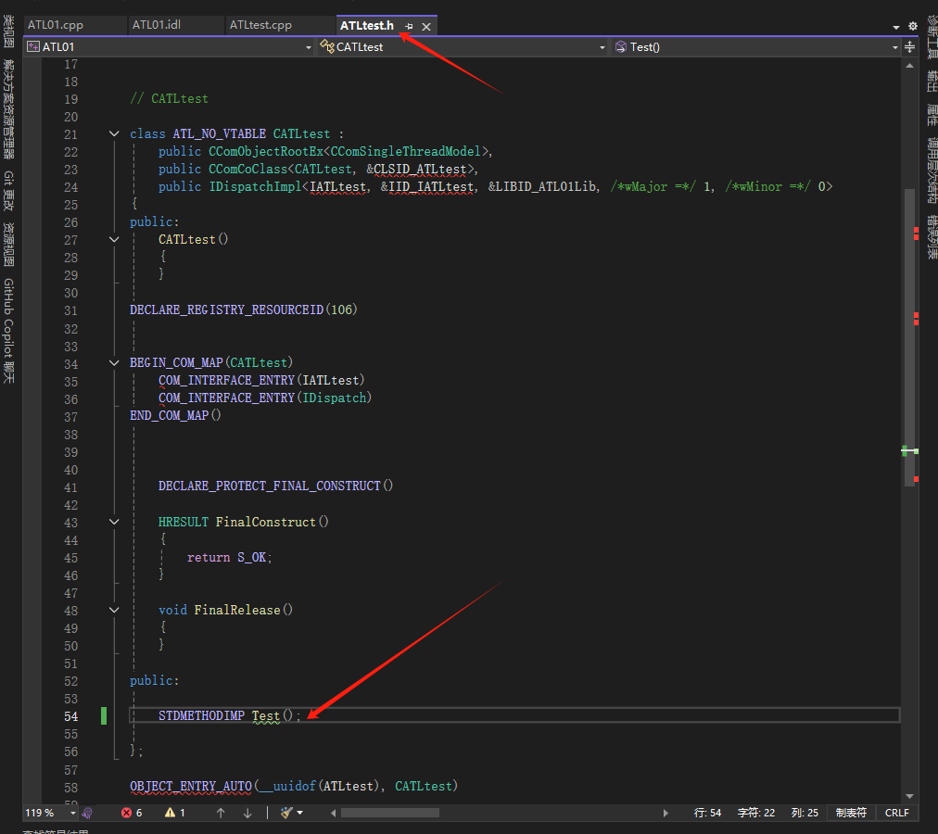Click the Test method name on line 54
Screen dimensions: 938x834
click(x=266, y=715)
